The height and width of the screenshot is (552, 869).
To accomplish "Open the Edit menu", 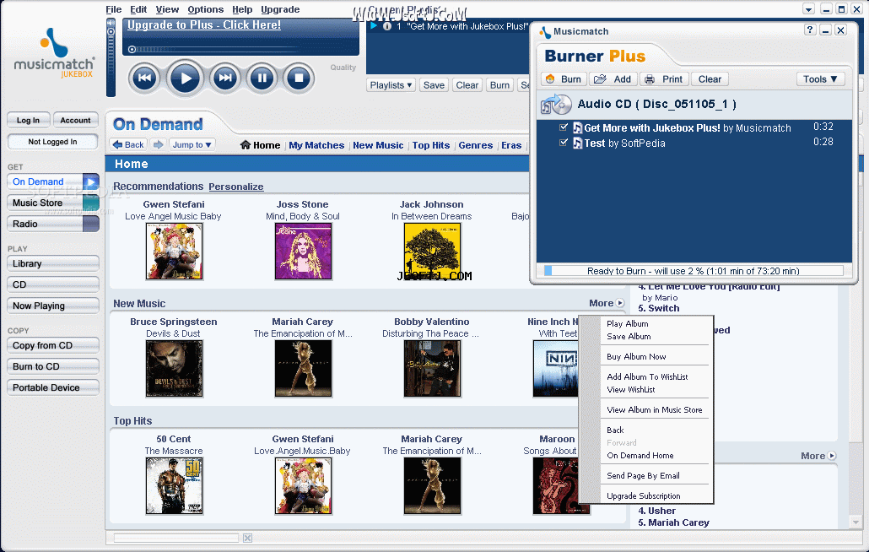I will coord(138,9).
